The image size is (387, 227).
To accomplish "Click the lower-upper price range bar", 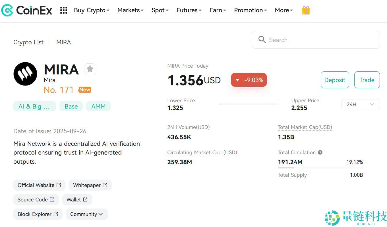I will 249,104.
